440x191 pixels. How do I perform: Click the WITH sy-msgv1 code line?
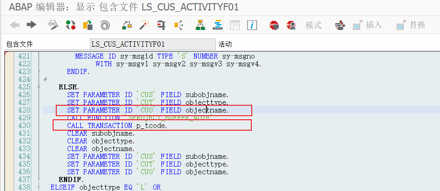tap(178, 64)
